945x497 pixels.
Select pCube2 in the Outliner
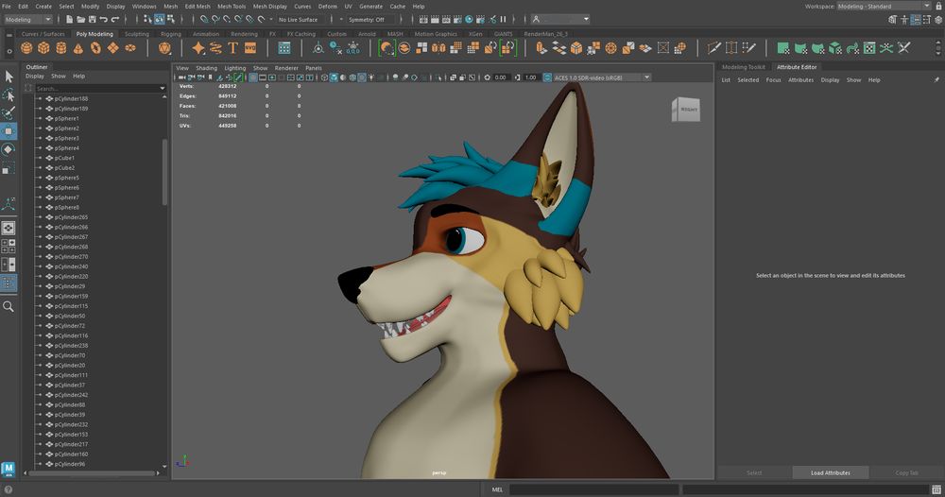point(64,167)
